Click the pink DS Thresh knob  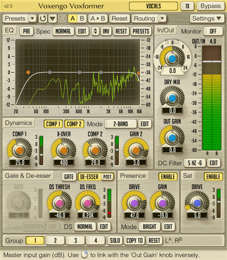click(60, 203)
